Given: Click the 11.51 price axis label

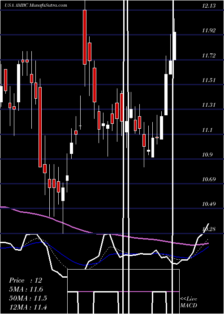Looking at the screenshot, I should [209, 80].
